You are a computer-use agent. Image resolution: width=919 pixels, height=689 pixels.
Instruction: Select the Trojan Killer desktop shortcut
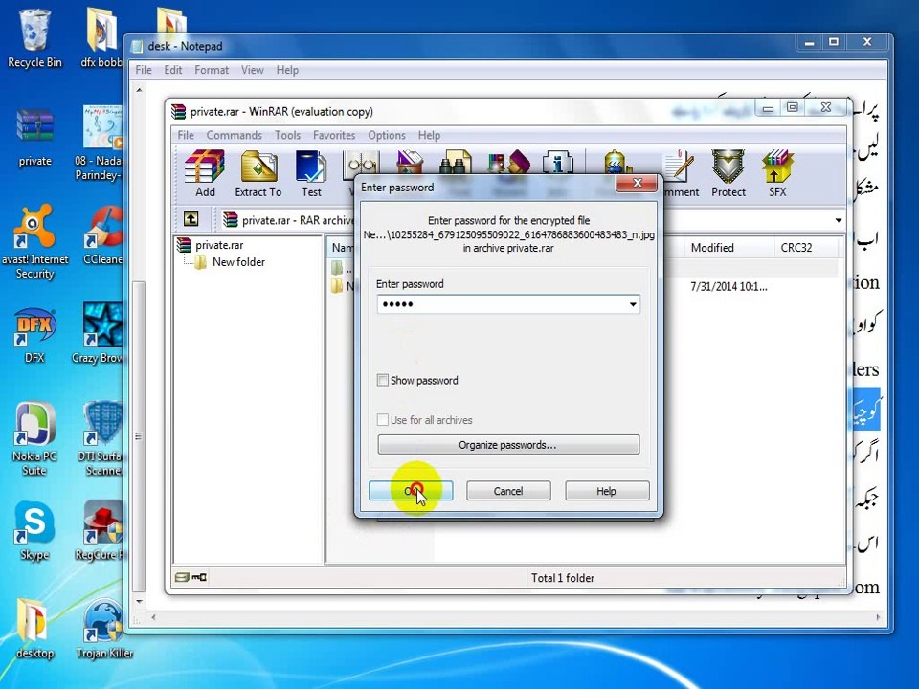coord(104,628)
